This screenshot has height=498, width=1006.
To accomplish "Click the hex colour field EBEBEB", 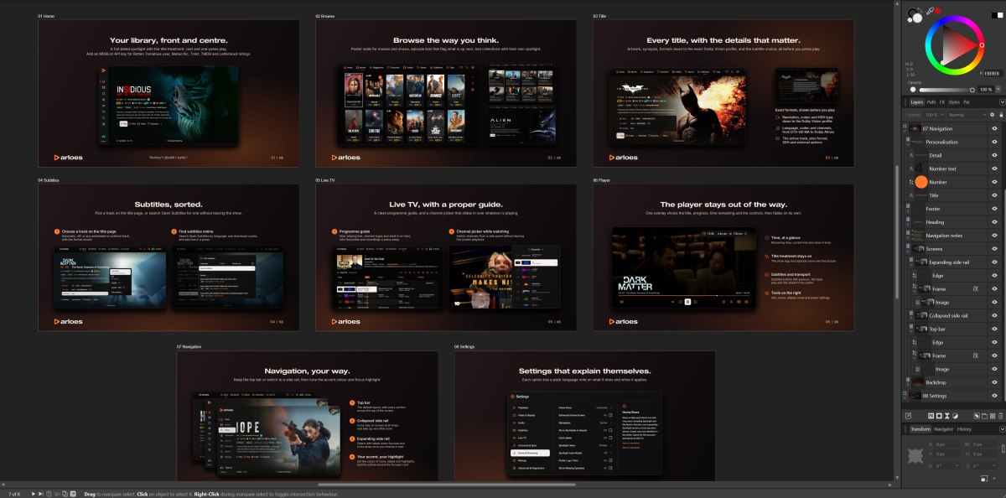I will 993,74.
